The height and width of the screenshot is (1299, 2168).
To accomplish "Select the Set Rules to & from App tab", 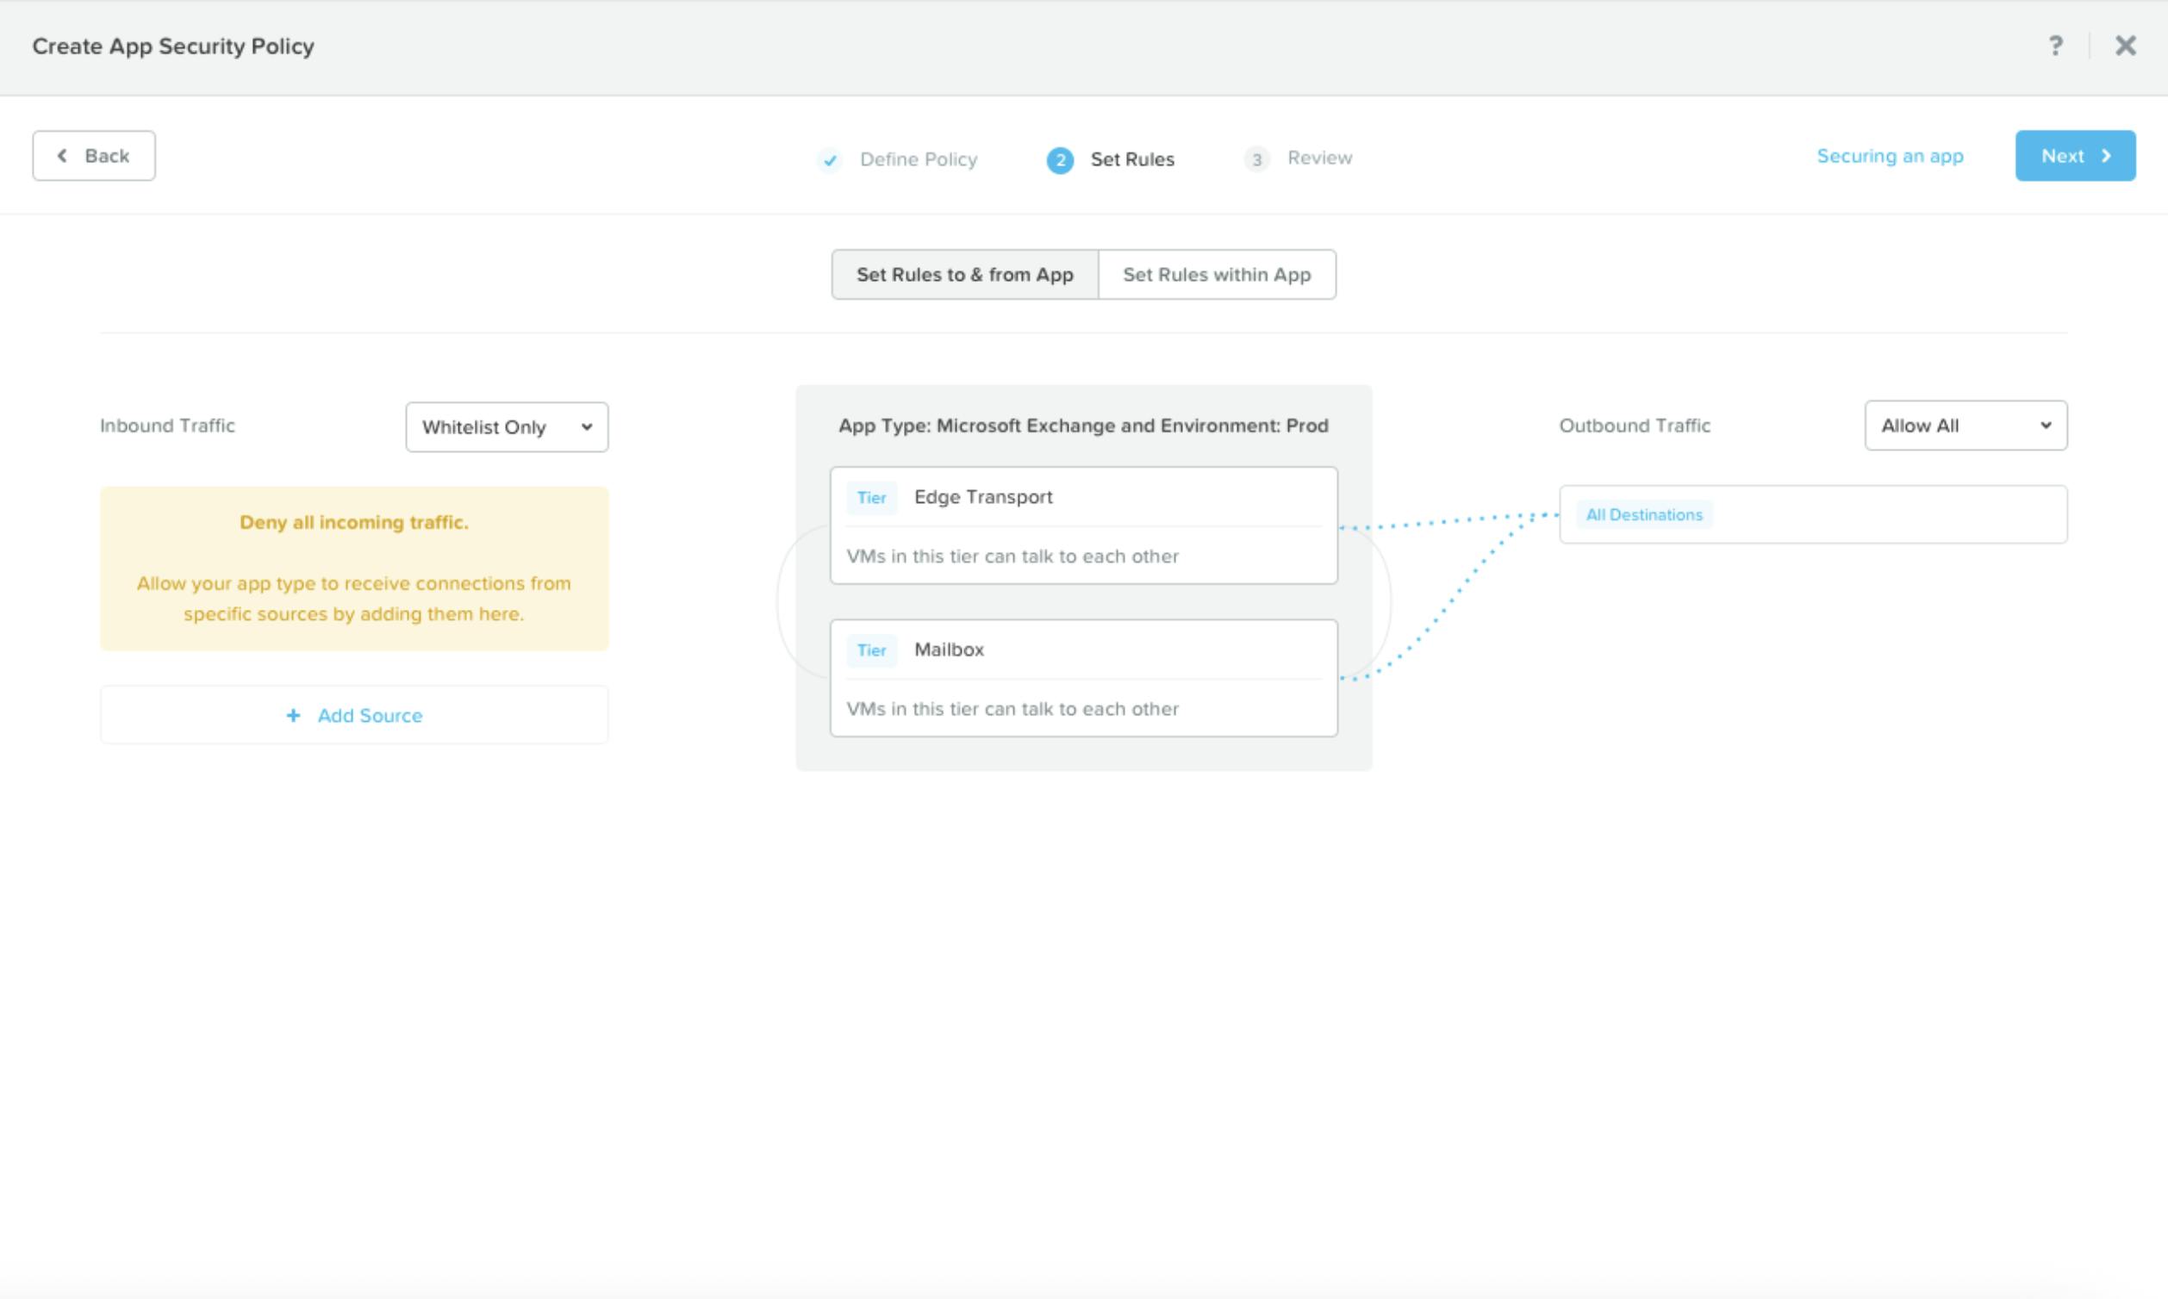I will [x=964, y=275].
